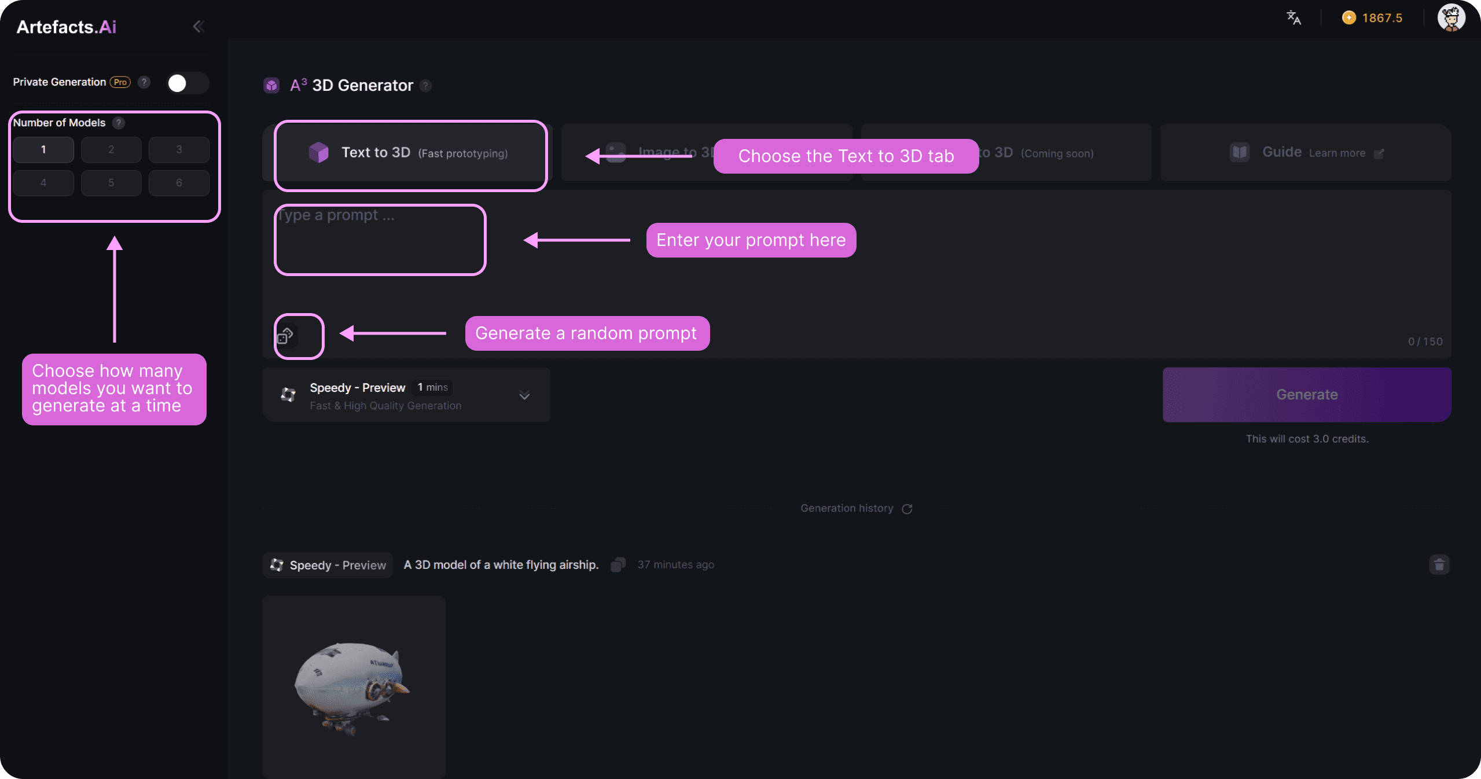Open help icon next to 3D Generator
Viewport: 1481px width, 779px height.
tap(425, 86)
